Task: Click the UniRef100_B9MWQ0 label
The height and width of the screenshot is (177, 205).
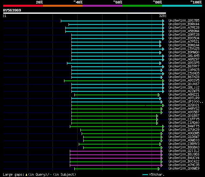Action: (184, 52)
